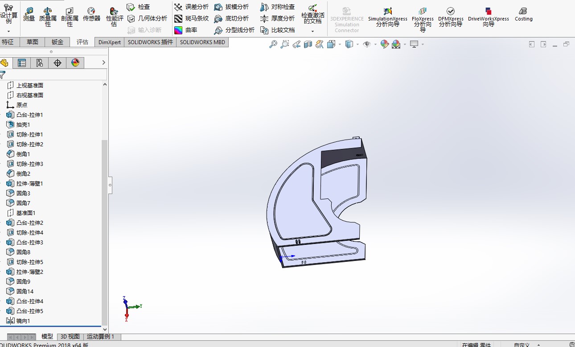Open the View Settings monitor dropdown arrow
Image resolution: width=575 pixels, height=347 pixels.
tap(422, 44)
